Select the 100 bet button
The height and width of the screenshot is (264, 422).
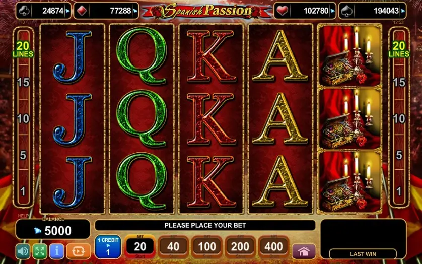click(206, 247)
